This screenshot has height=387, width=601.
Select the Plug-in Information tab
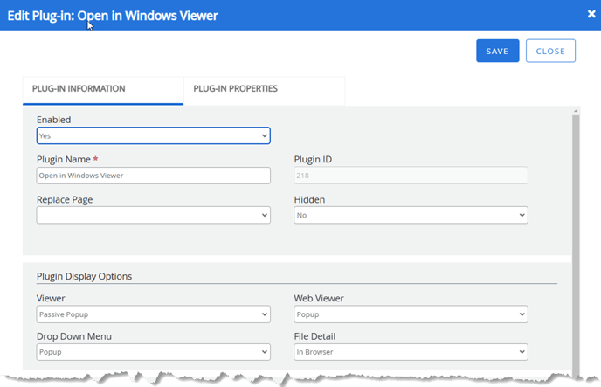click(79, 89)
